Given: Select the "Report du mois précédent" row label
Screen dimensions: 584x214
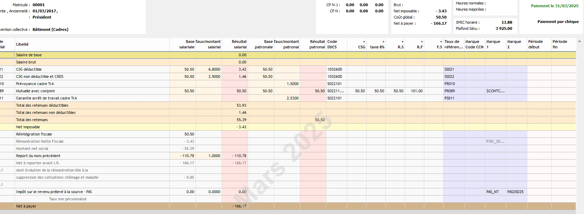Looking at the screenshot, I should pos(38,156).
